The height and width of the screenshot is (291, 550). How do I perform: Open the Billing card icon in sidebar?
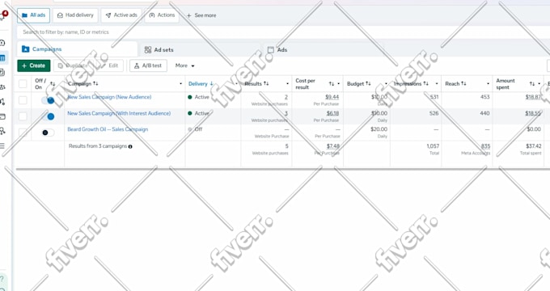tap(2, 116)
